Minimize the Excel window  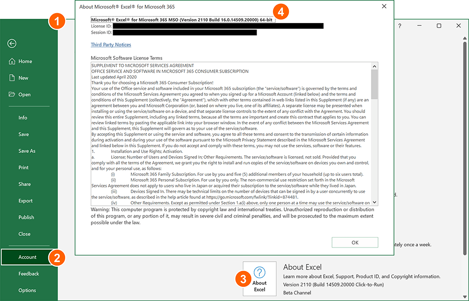point(419,26)
